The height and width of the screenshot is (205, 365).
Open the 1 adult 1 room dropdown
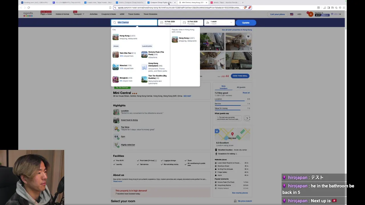coord(220,22)
